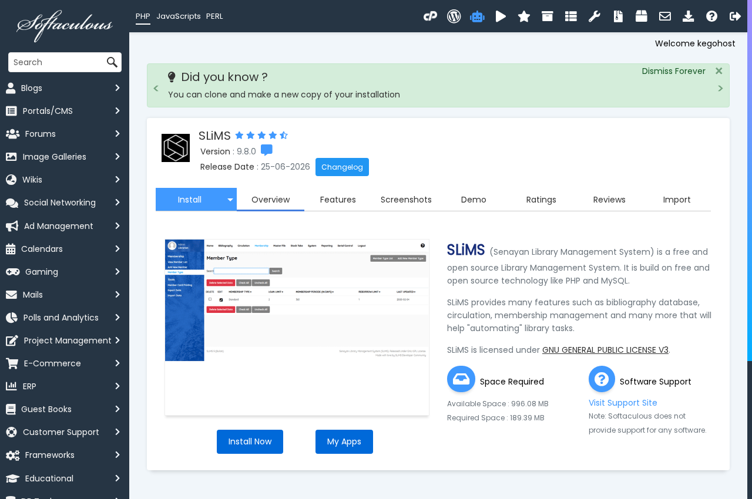Select the PERL script type
This screenshot has width=752, height=499.
[214, 16]
